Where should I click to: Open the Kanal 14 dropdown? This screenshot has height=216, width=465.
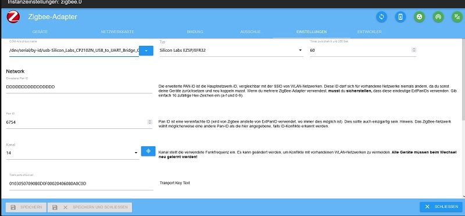73,153
